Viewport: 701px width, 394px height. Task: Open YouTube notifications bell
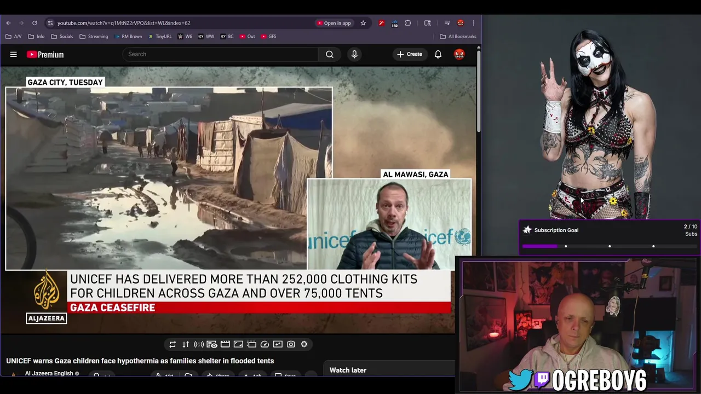tap(438, 54)
